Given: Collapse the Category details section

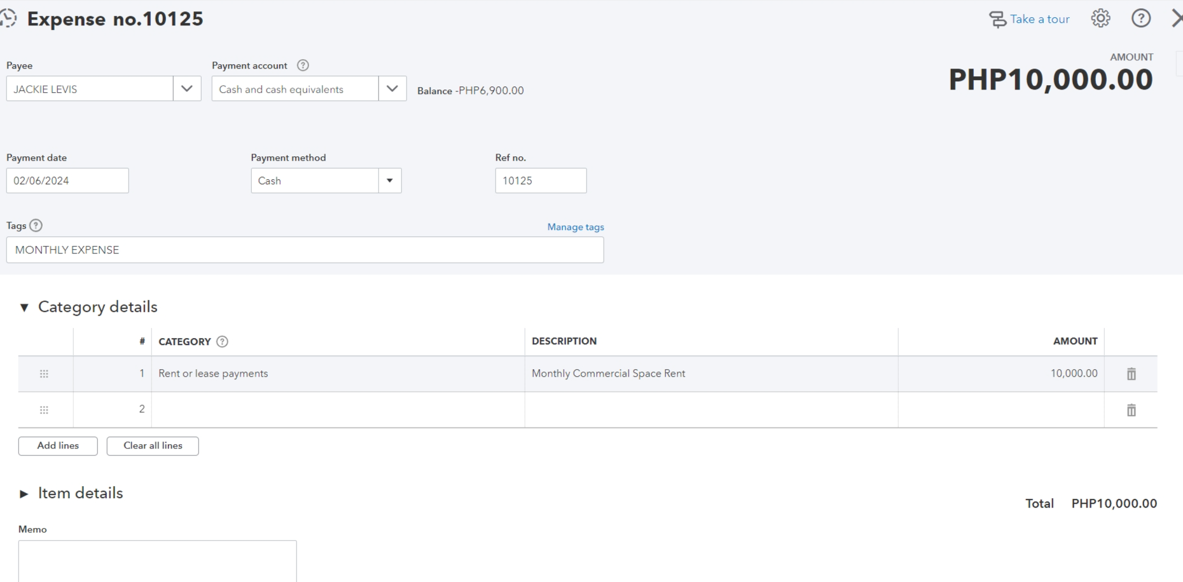Looking at the screenshot, I should 24,308.
